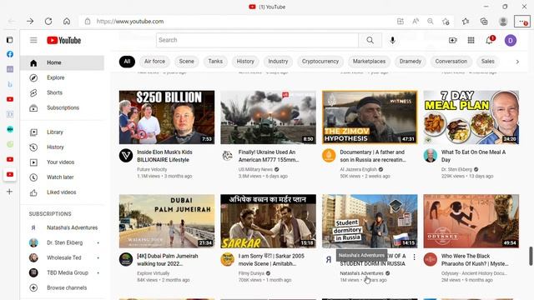Screen dimensions: 534x300
Task: Open the notifications bell
Action: click(x=490, y=40)
